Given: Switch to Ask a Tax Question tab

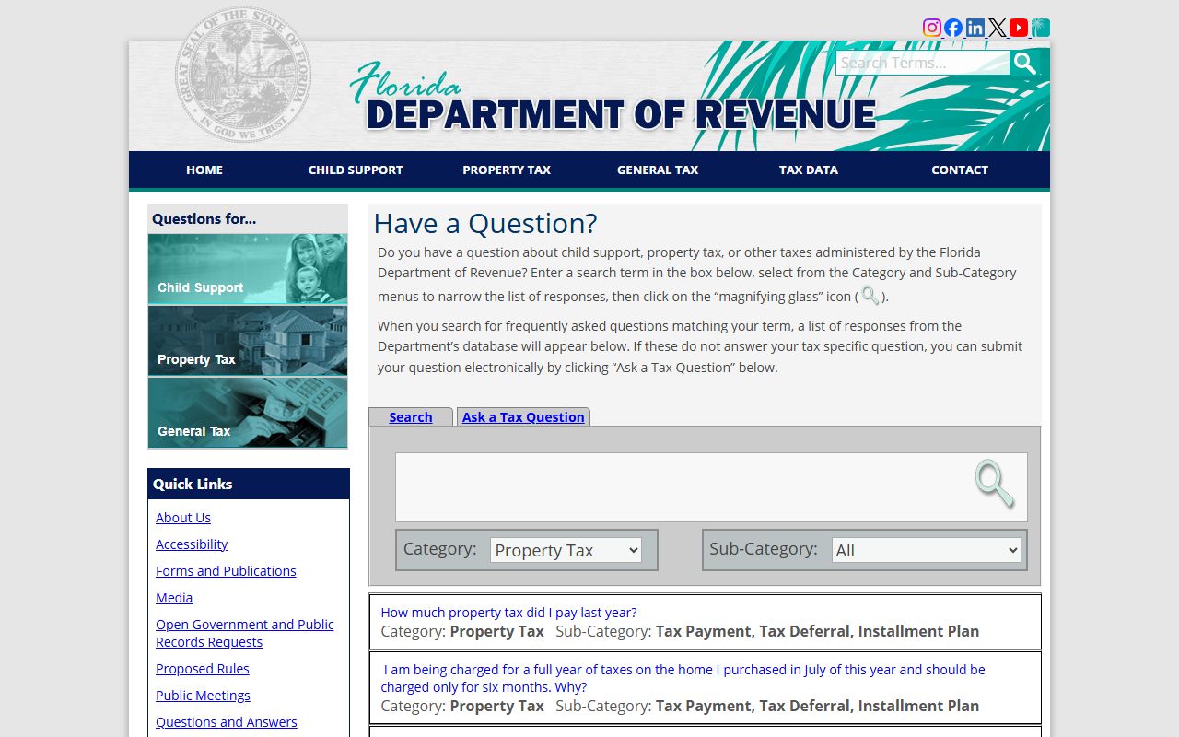Looking at the screenshot, I should pos(523,417).
